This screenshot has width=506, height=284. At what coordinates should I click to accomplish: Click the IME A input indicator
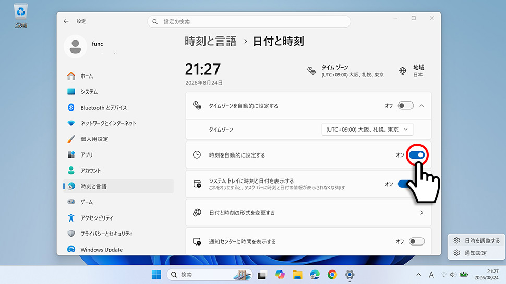(x=431, y=275)
